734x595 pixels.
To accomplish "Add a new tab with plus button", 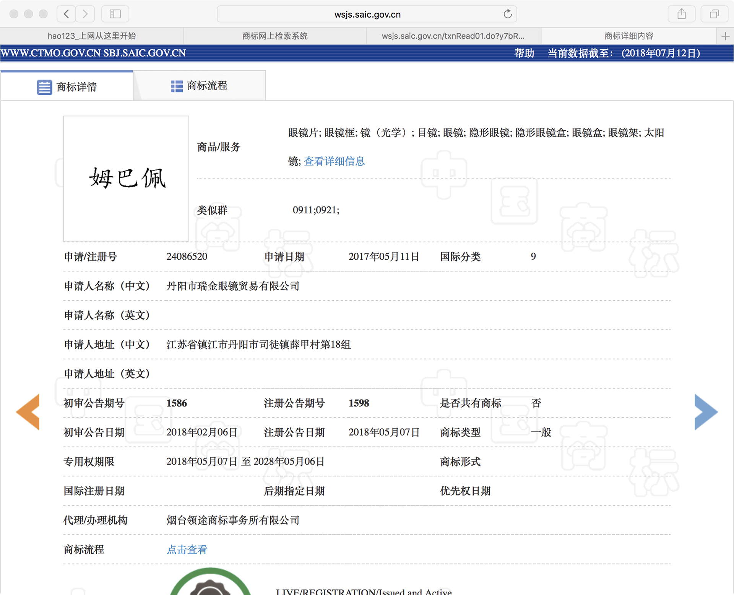I will pos(725,36).
